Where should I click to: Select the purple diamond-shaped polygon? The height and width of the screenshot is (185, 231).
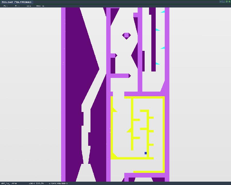click(x=126, y=35)
